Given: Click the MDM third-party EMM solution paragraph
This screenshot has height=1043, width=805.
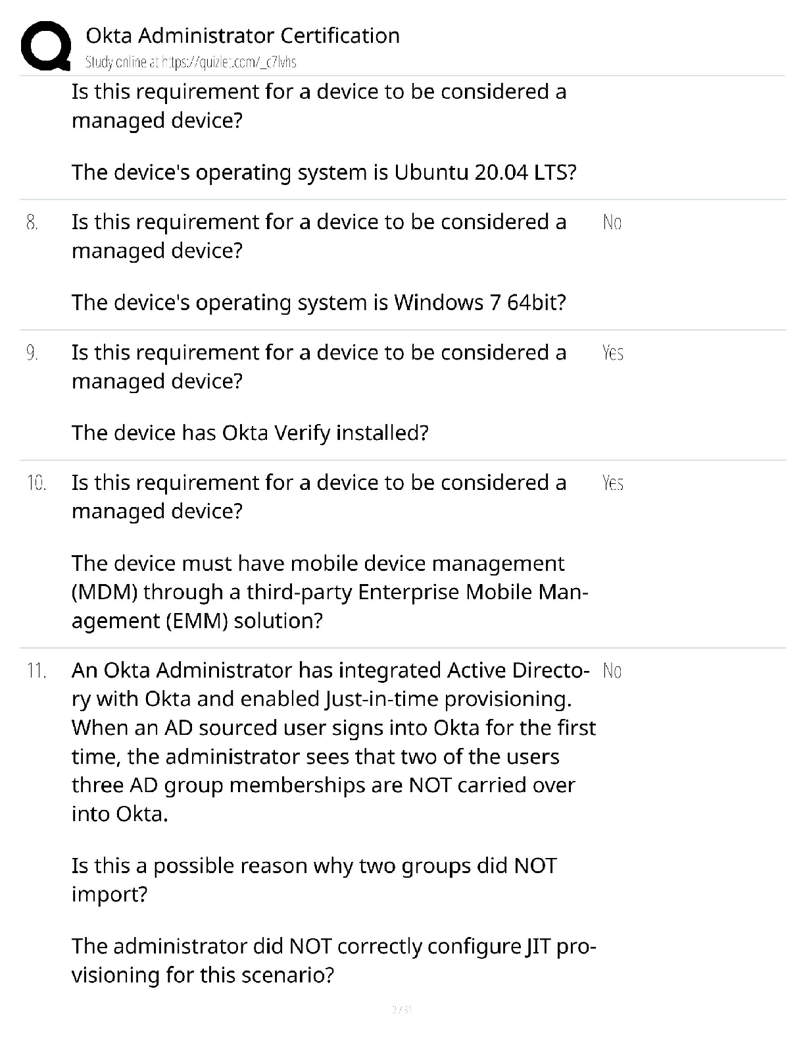Looking at the screenshot, I should click(329, 592).
